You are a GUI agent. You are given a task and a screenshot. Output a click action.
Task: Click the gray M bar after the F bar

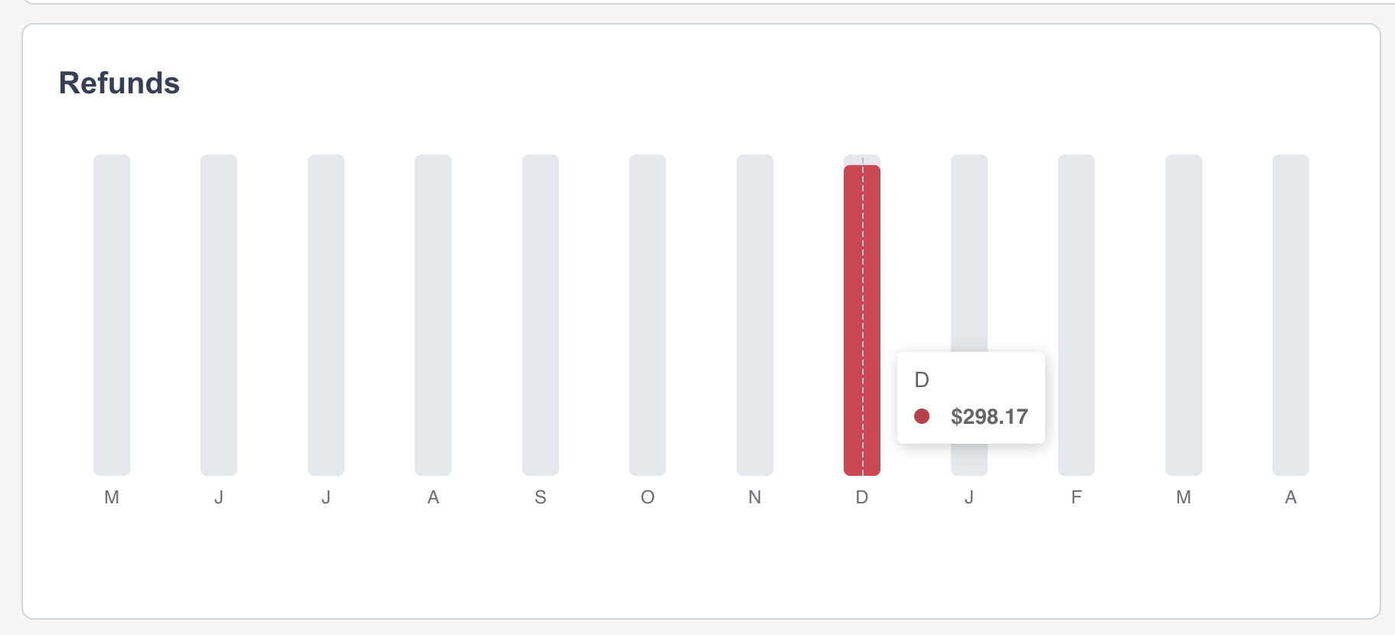coord(1184,314)
